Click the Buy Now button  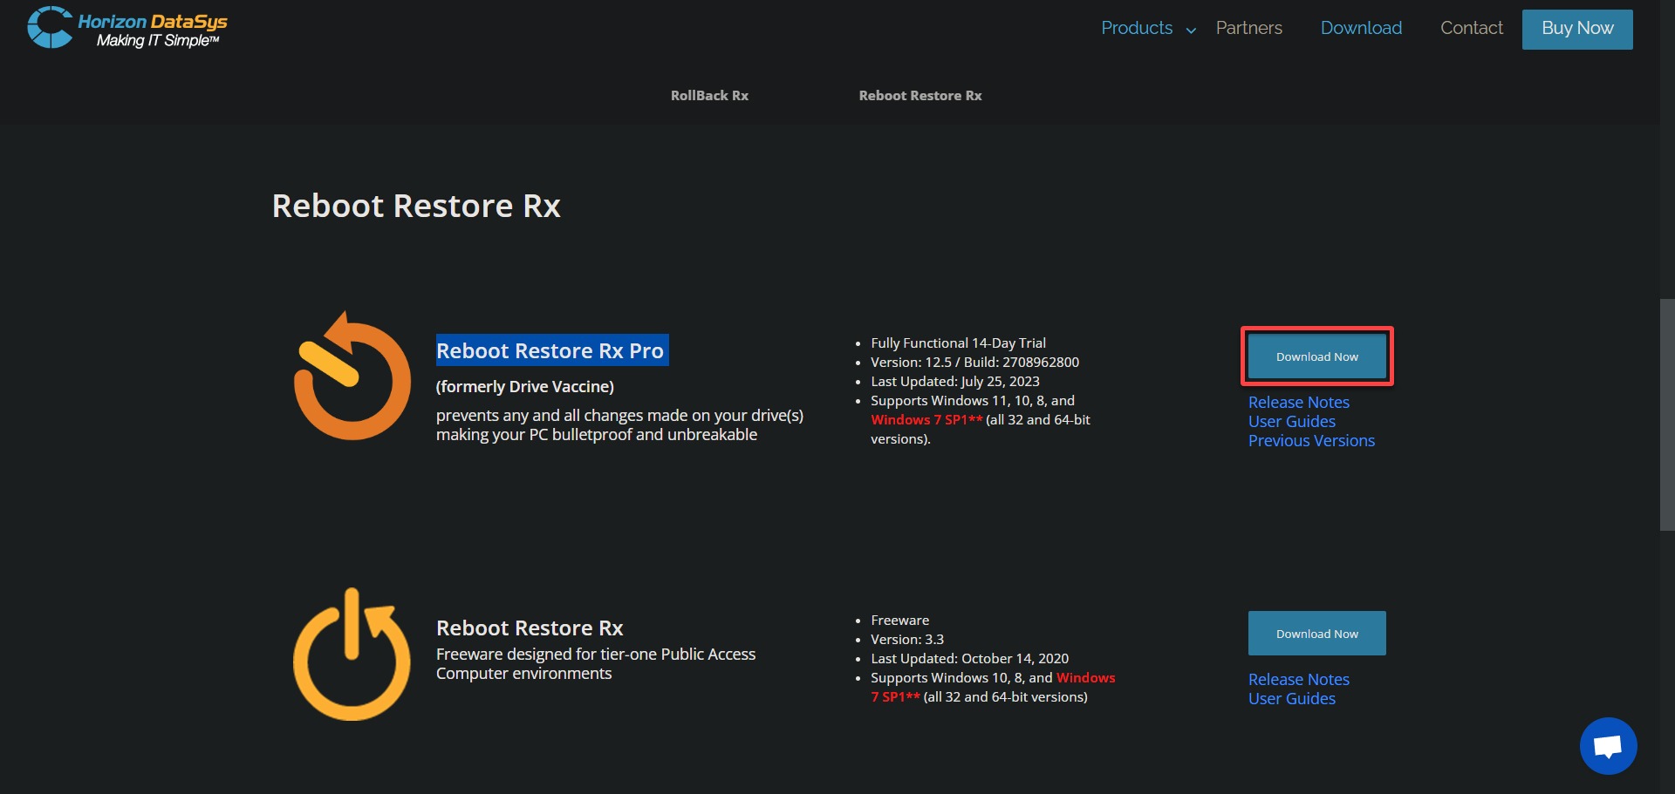[1577, 30]
